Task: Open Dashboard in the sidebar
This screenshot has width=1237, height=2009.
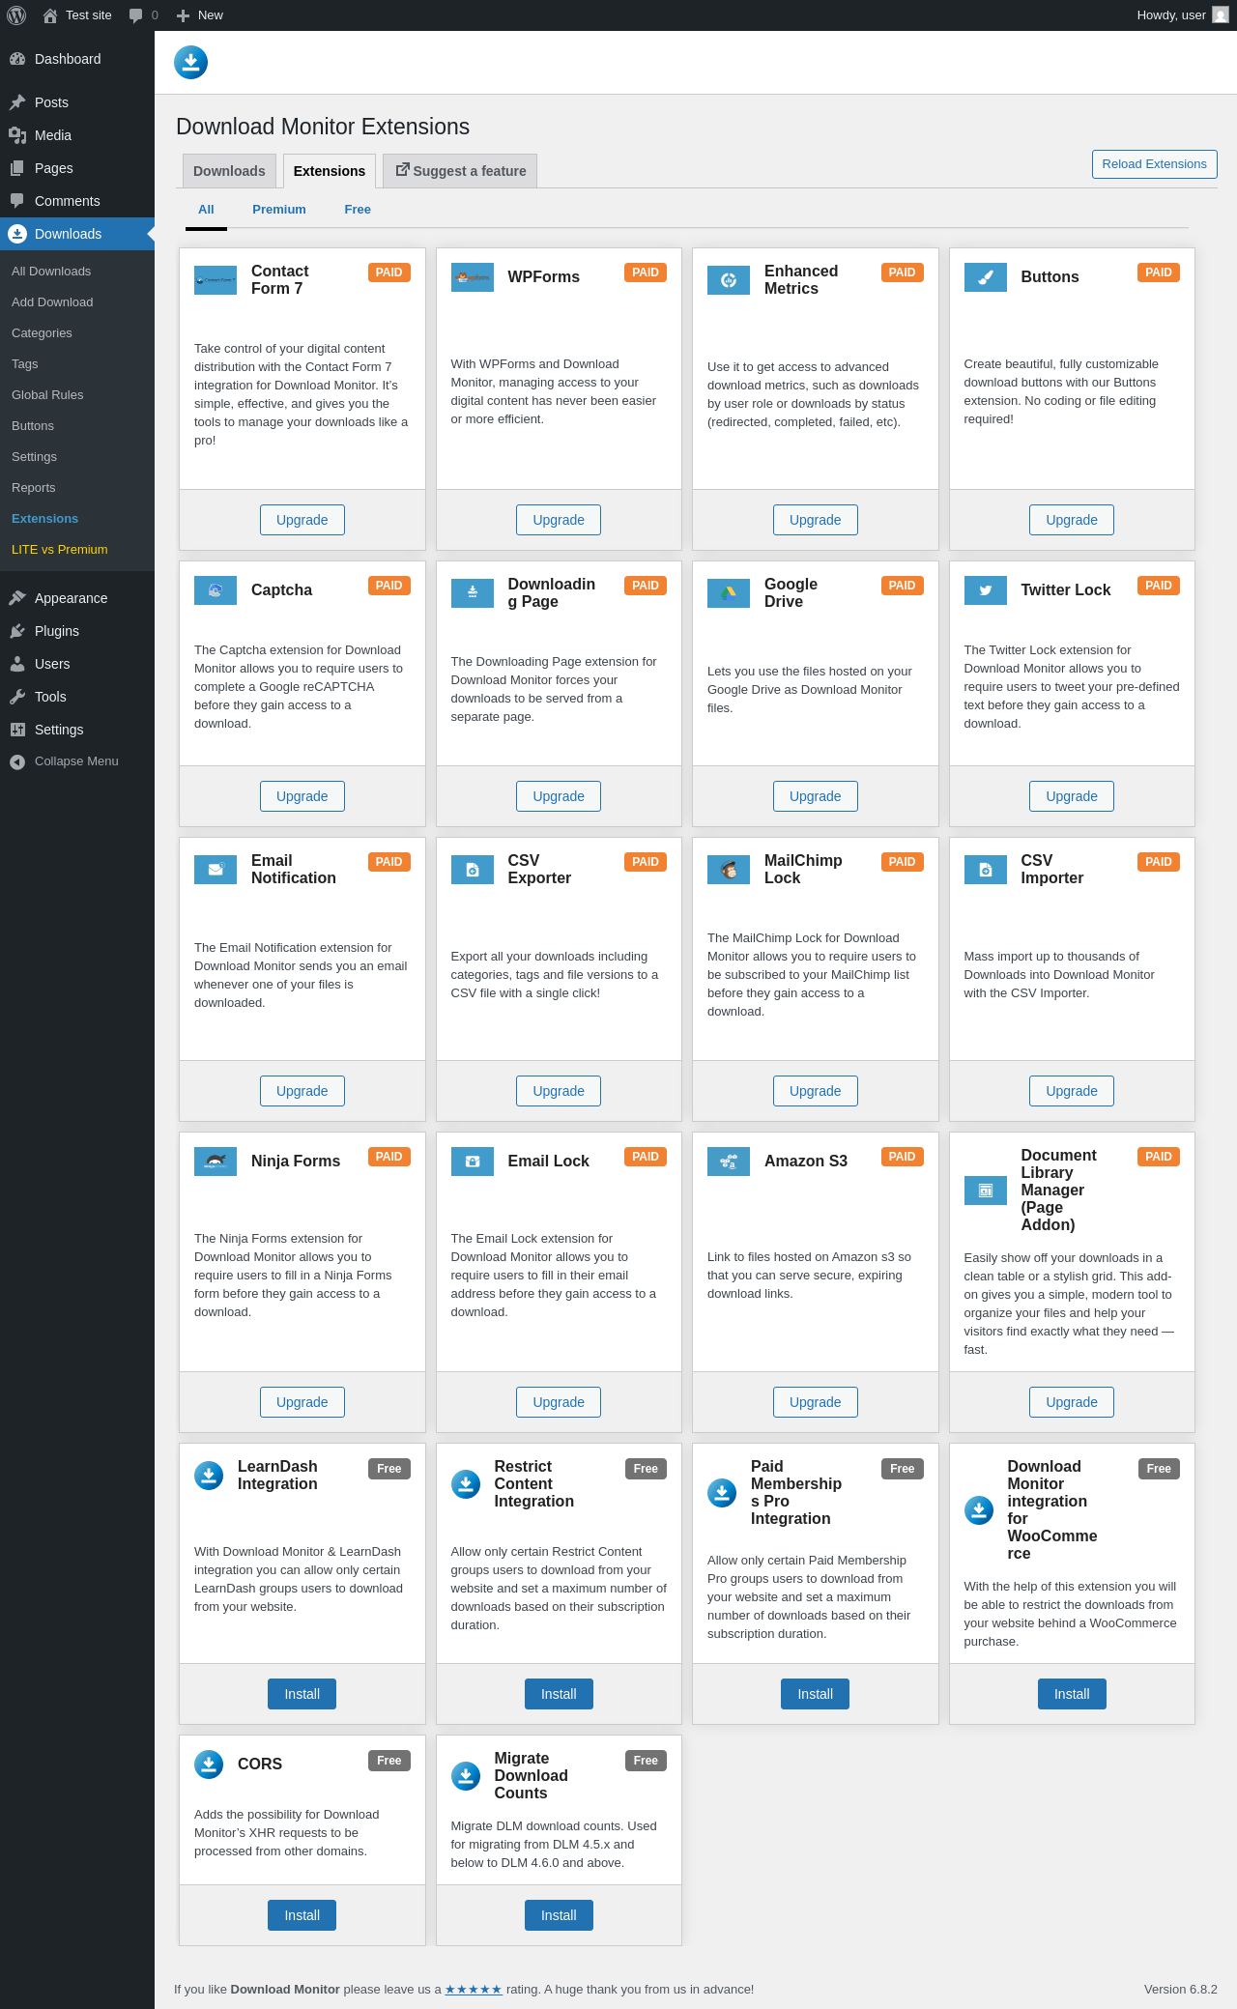Action: pyautogui.click(x=77, y=59)
